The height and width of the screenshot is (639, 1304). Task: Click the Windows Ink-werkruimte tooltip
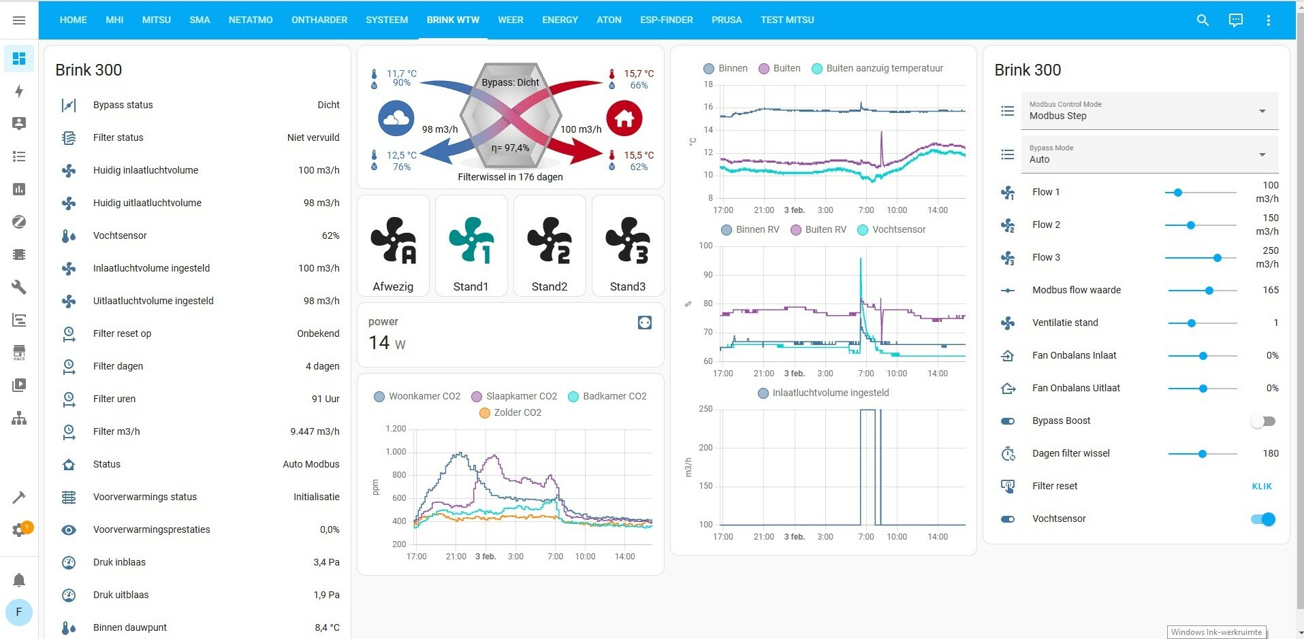pos(1216,632)
